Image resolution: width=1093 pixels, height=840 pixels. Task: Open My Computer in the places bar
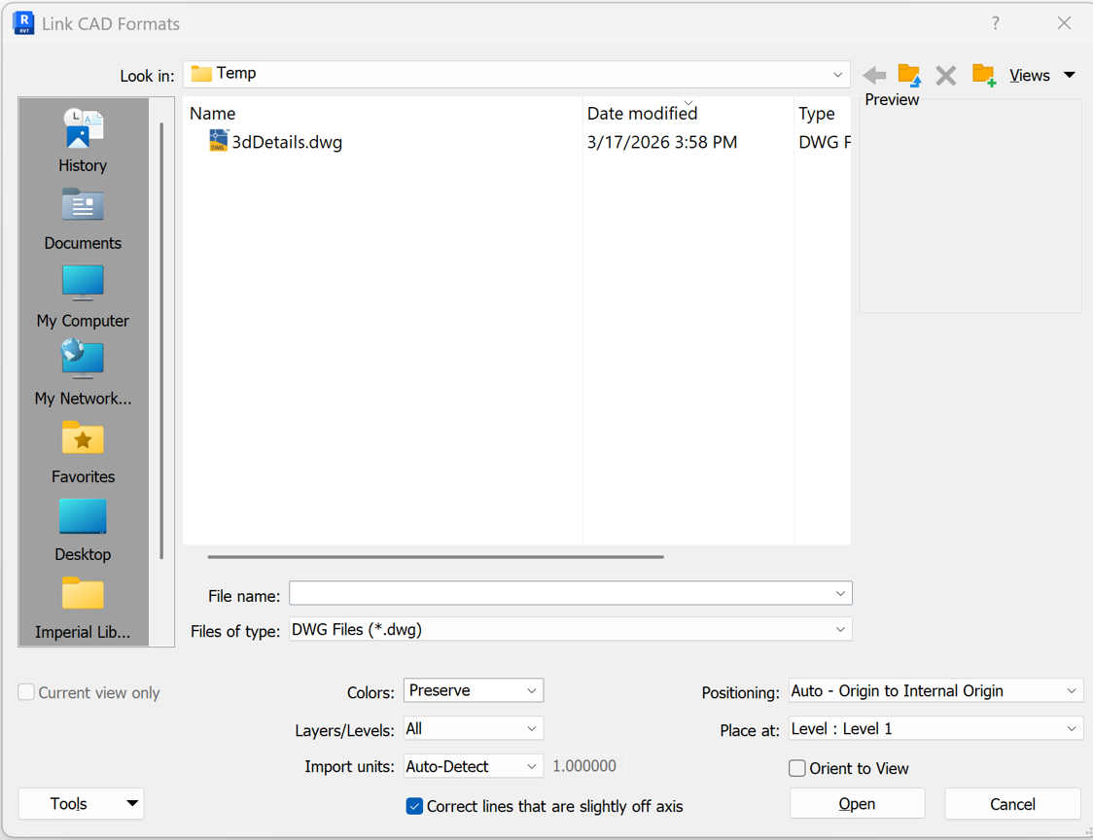tap(83, 297)
